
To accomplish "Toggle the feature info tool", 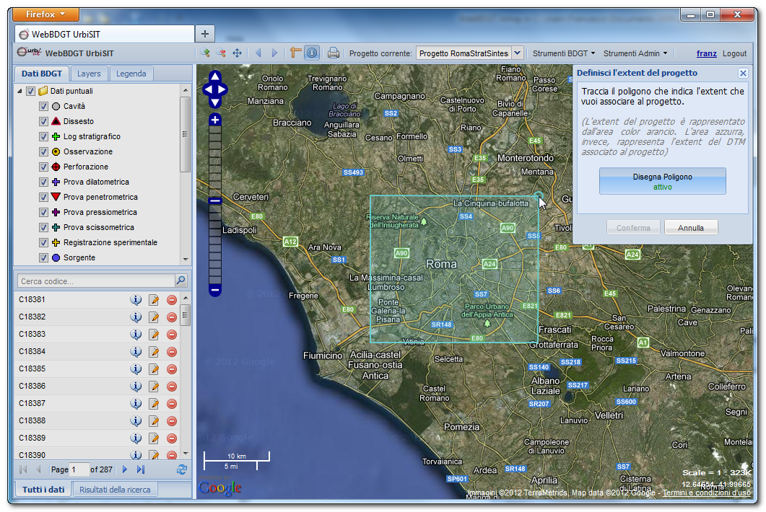I will coord(312,53).
